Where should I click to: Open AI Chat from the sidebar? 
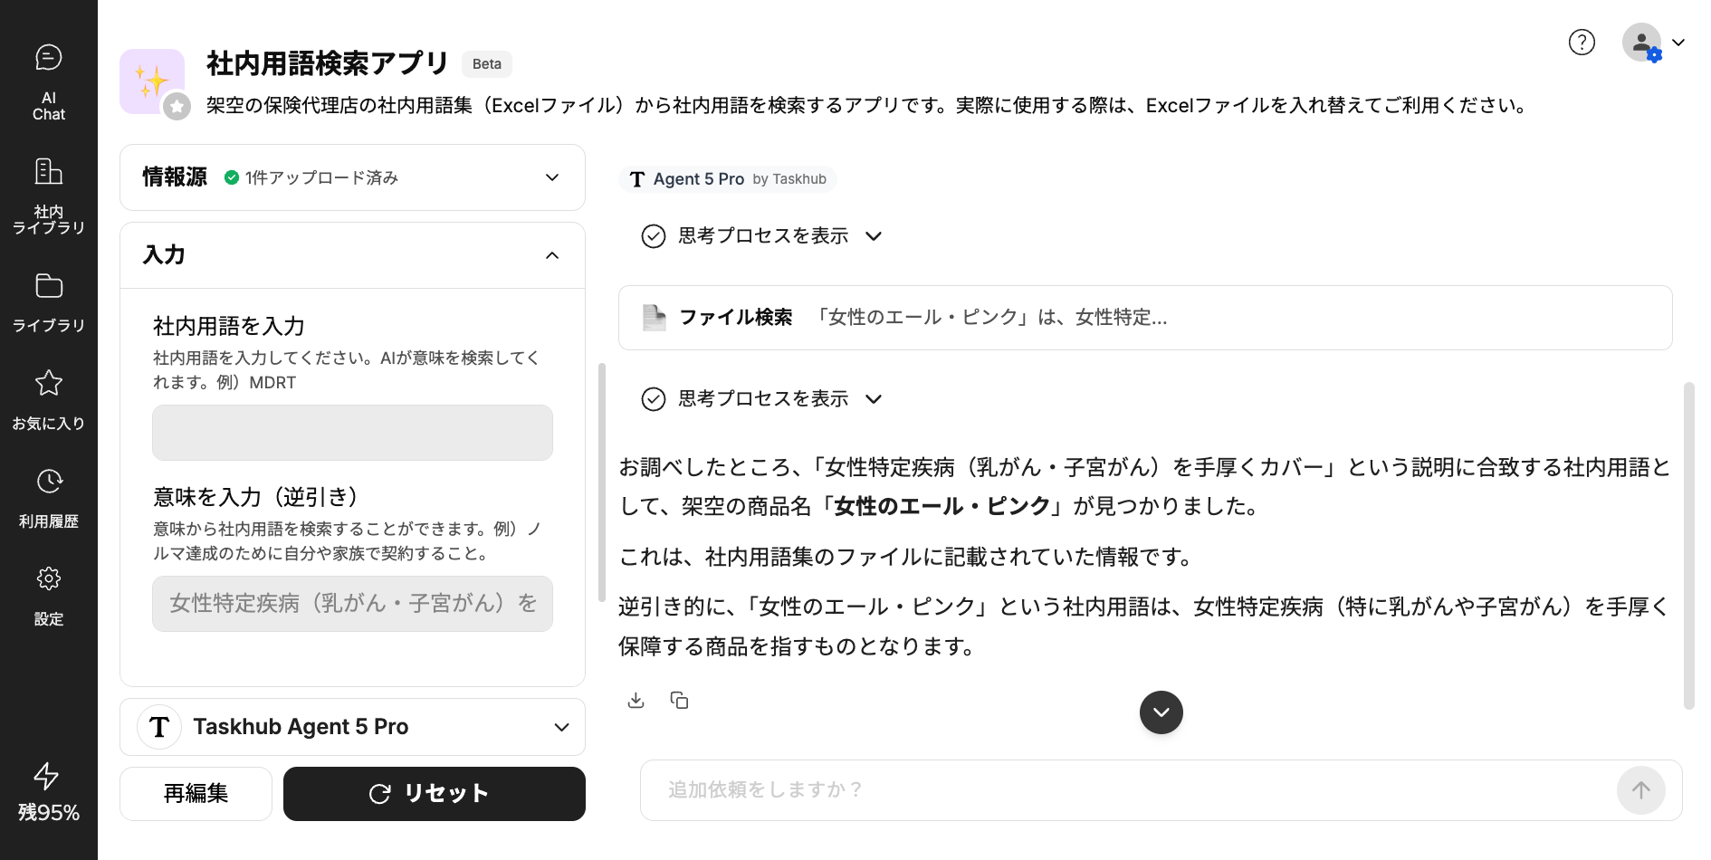49,81
